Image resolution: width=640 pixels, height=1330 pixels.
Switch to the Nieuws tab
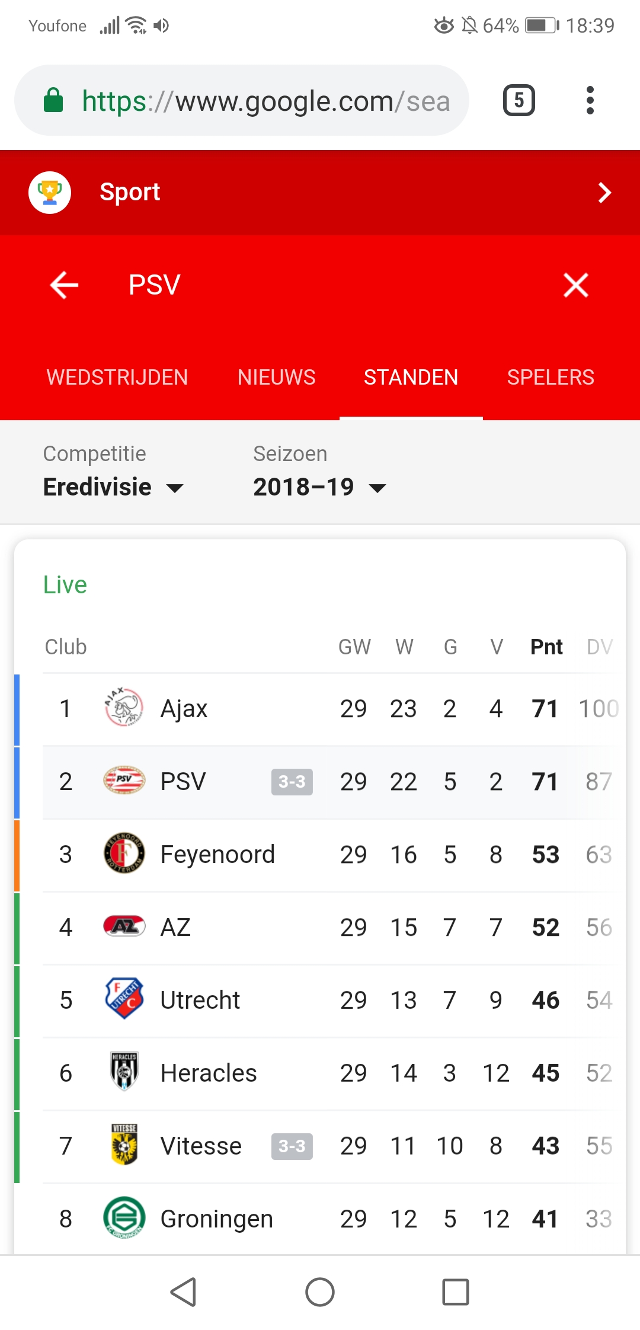276,378
